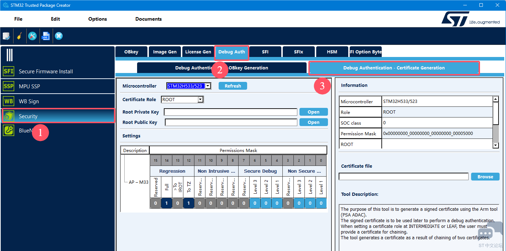Click Information table scroll-down arrow

[x=495, y=145]
